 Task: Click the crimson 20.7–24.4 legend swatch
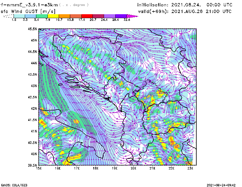coord(98,16)
